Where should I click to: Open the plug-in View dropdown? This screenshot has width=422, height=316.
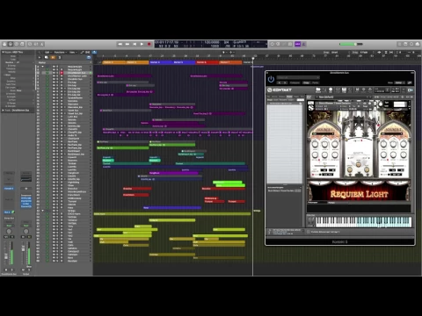pos(400,83)
